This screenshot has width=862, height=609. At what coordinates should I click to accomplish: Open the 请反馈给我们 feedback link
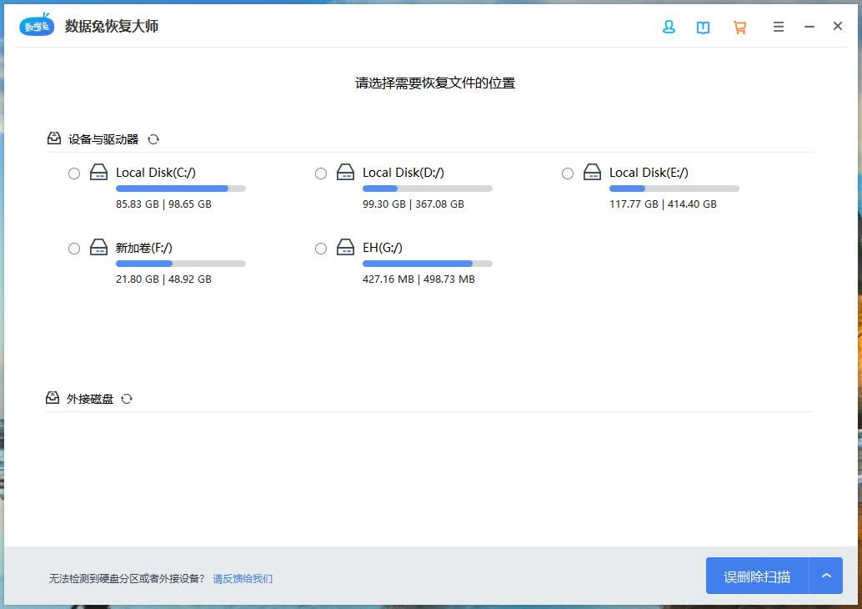[x=243, y=579]
